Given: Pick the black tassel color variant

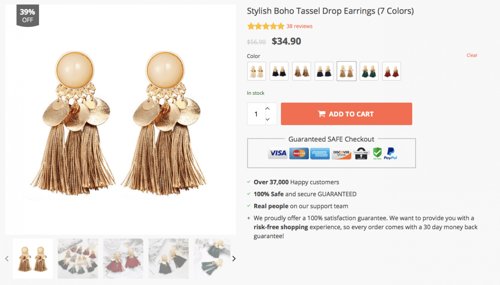Looking at the screenshot, I should [279, 71].
